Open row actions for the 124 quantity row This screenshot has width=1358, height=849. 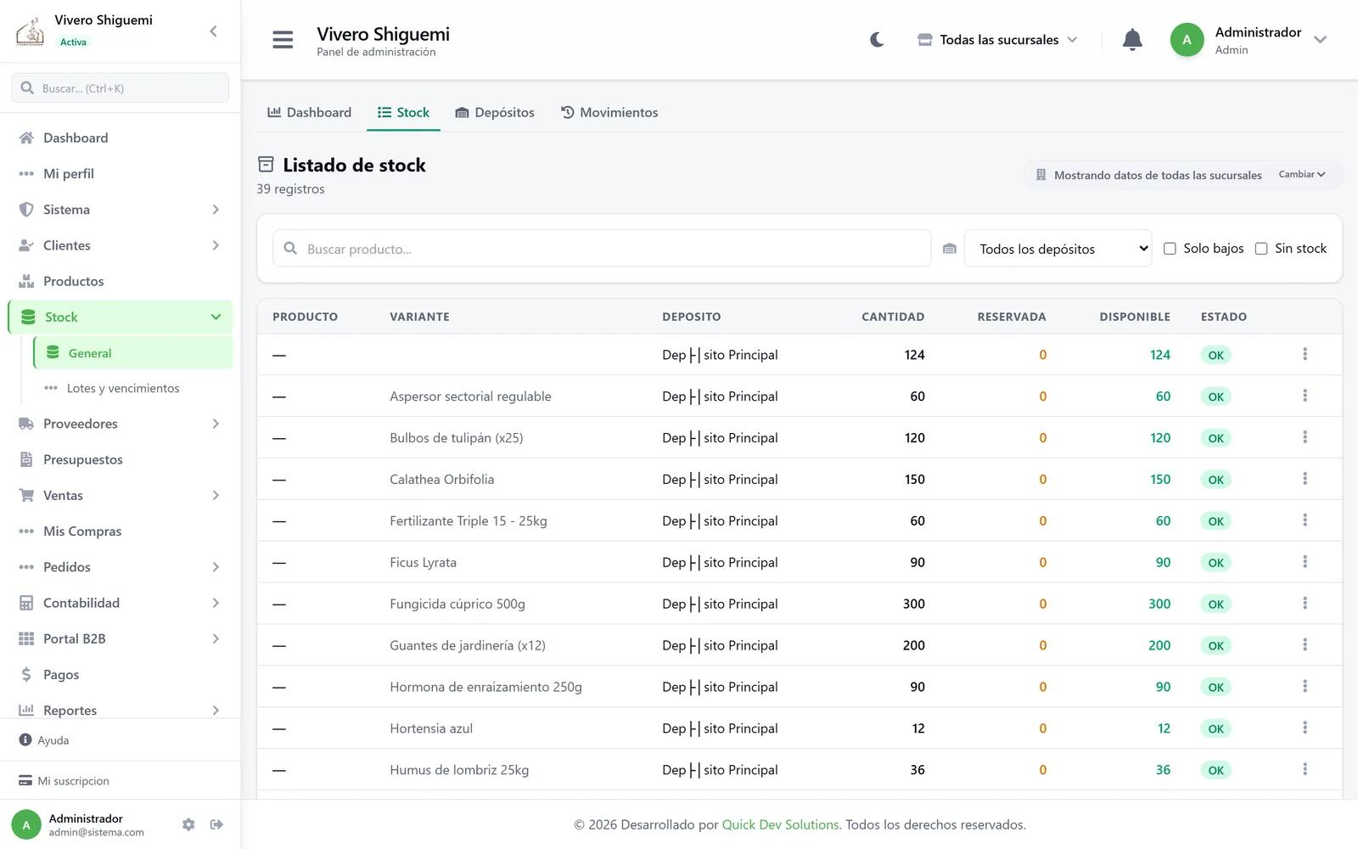pos(1305,354)
